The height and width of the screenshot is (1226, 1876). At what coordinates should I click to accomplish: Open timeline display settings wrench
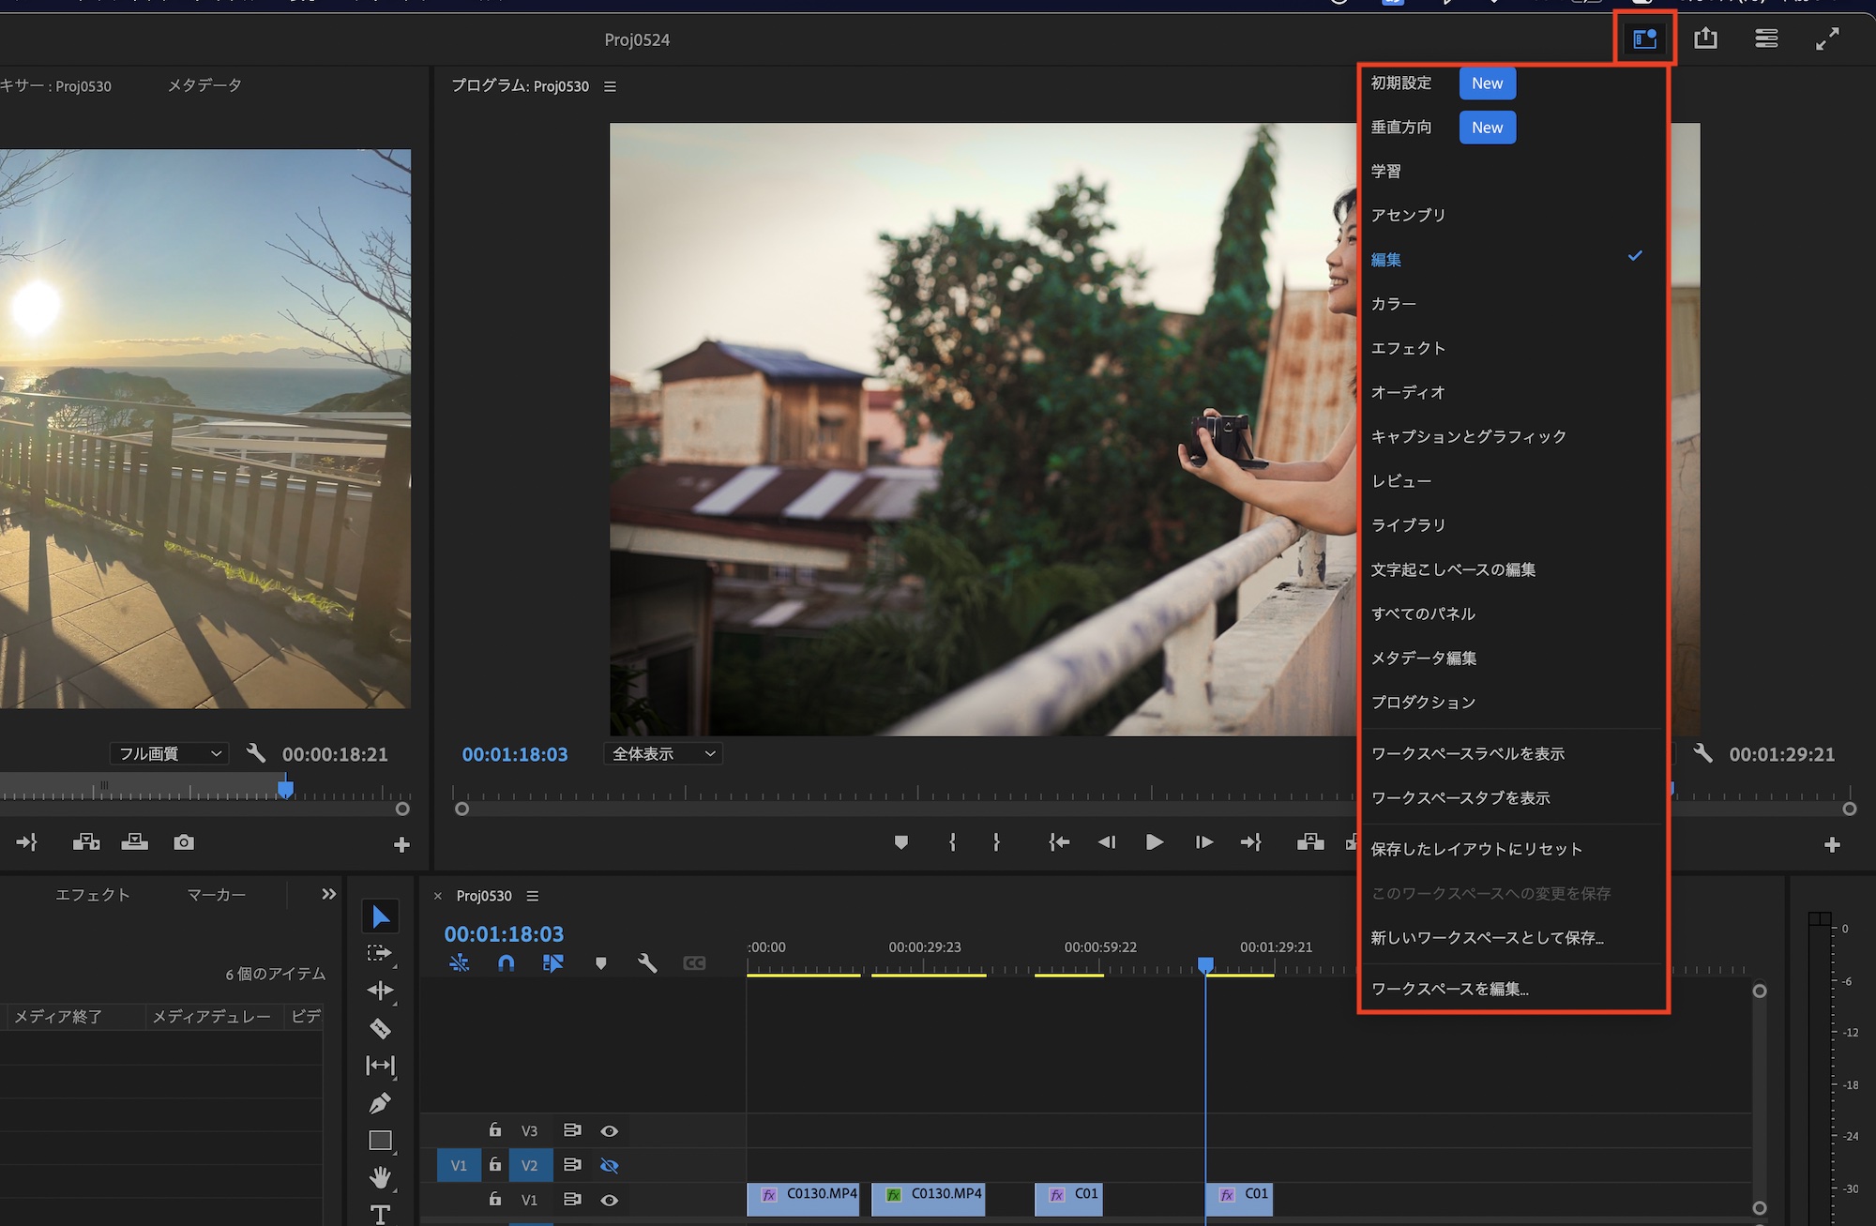coord(647,962)
